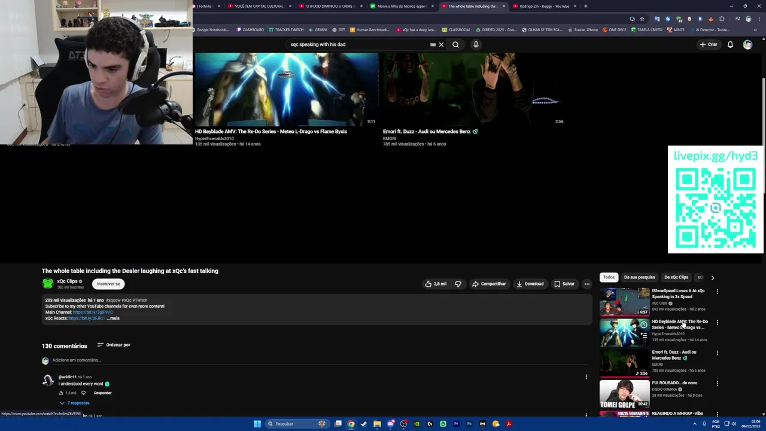Open GEMINI bookmark in bookmarks bar
Screen dimensions: 766x431
318,30
